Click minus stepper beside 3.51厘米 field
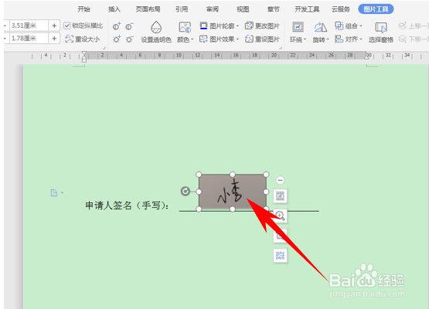This screenshot has width=429, height=309. pos(5,25)
